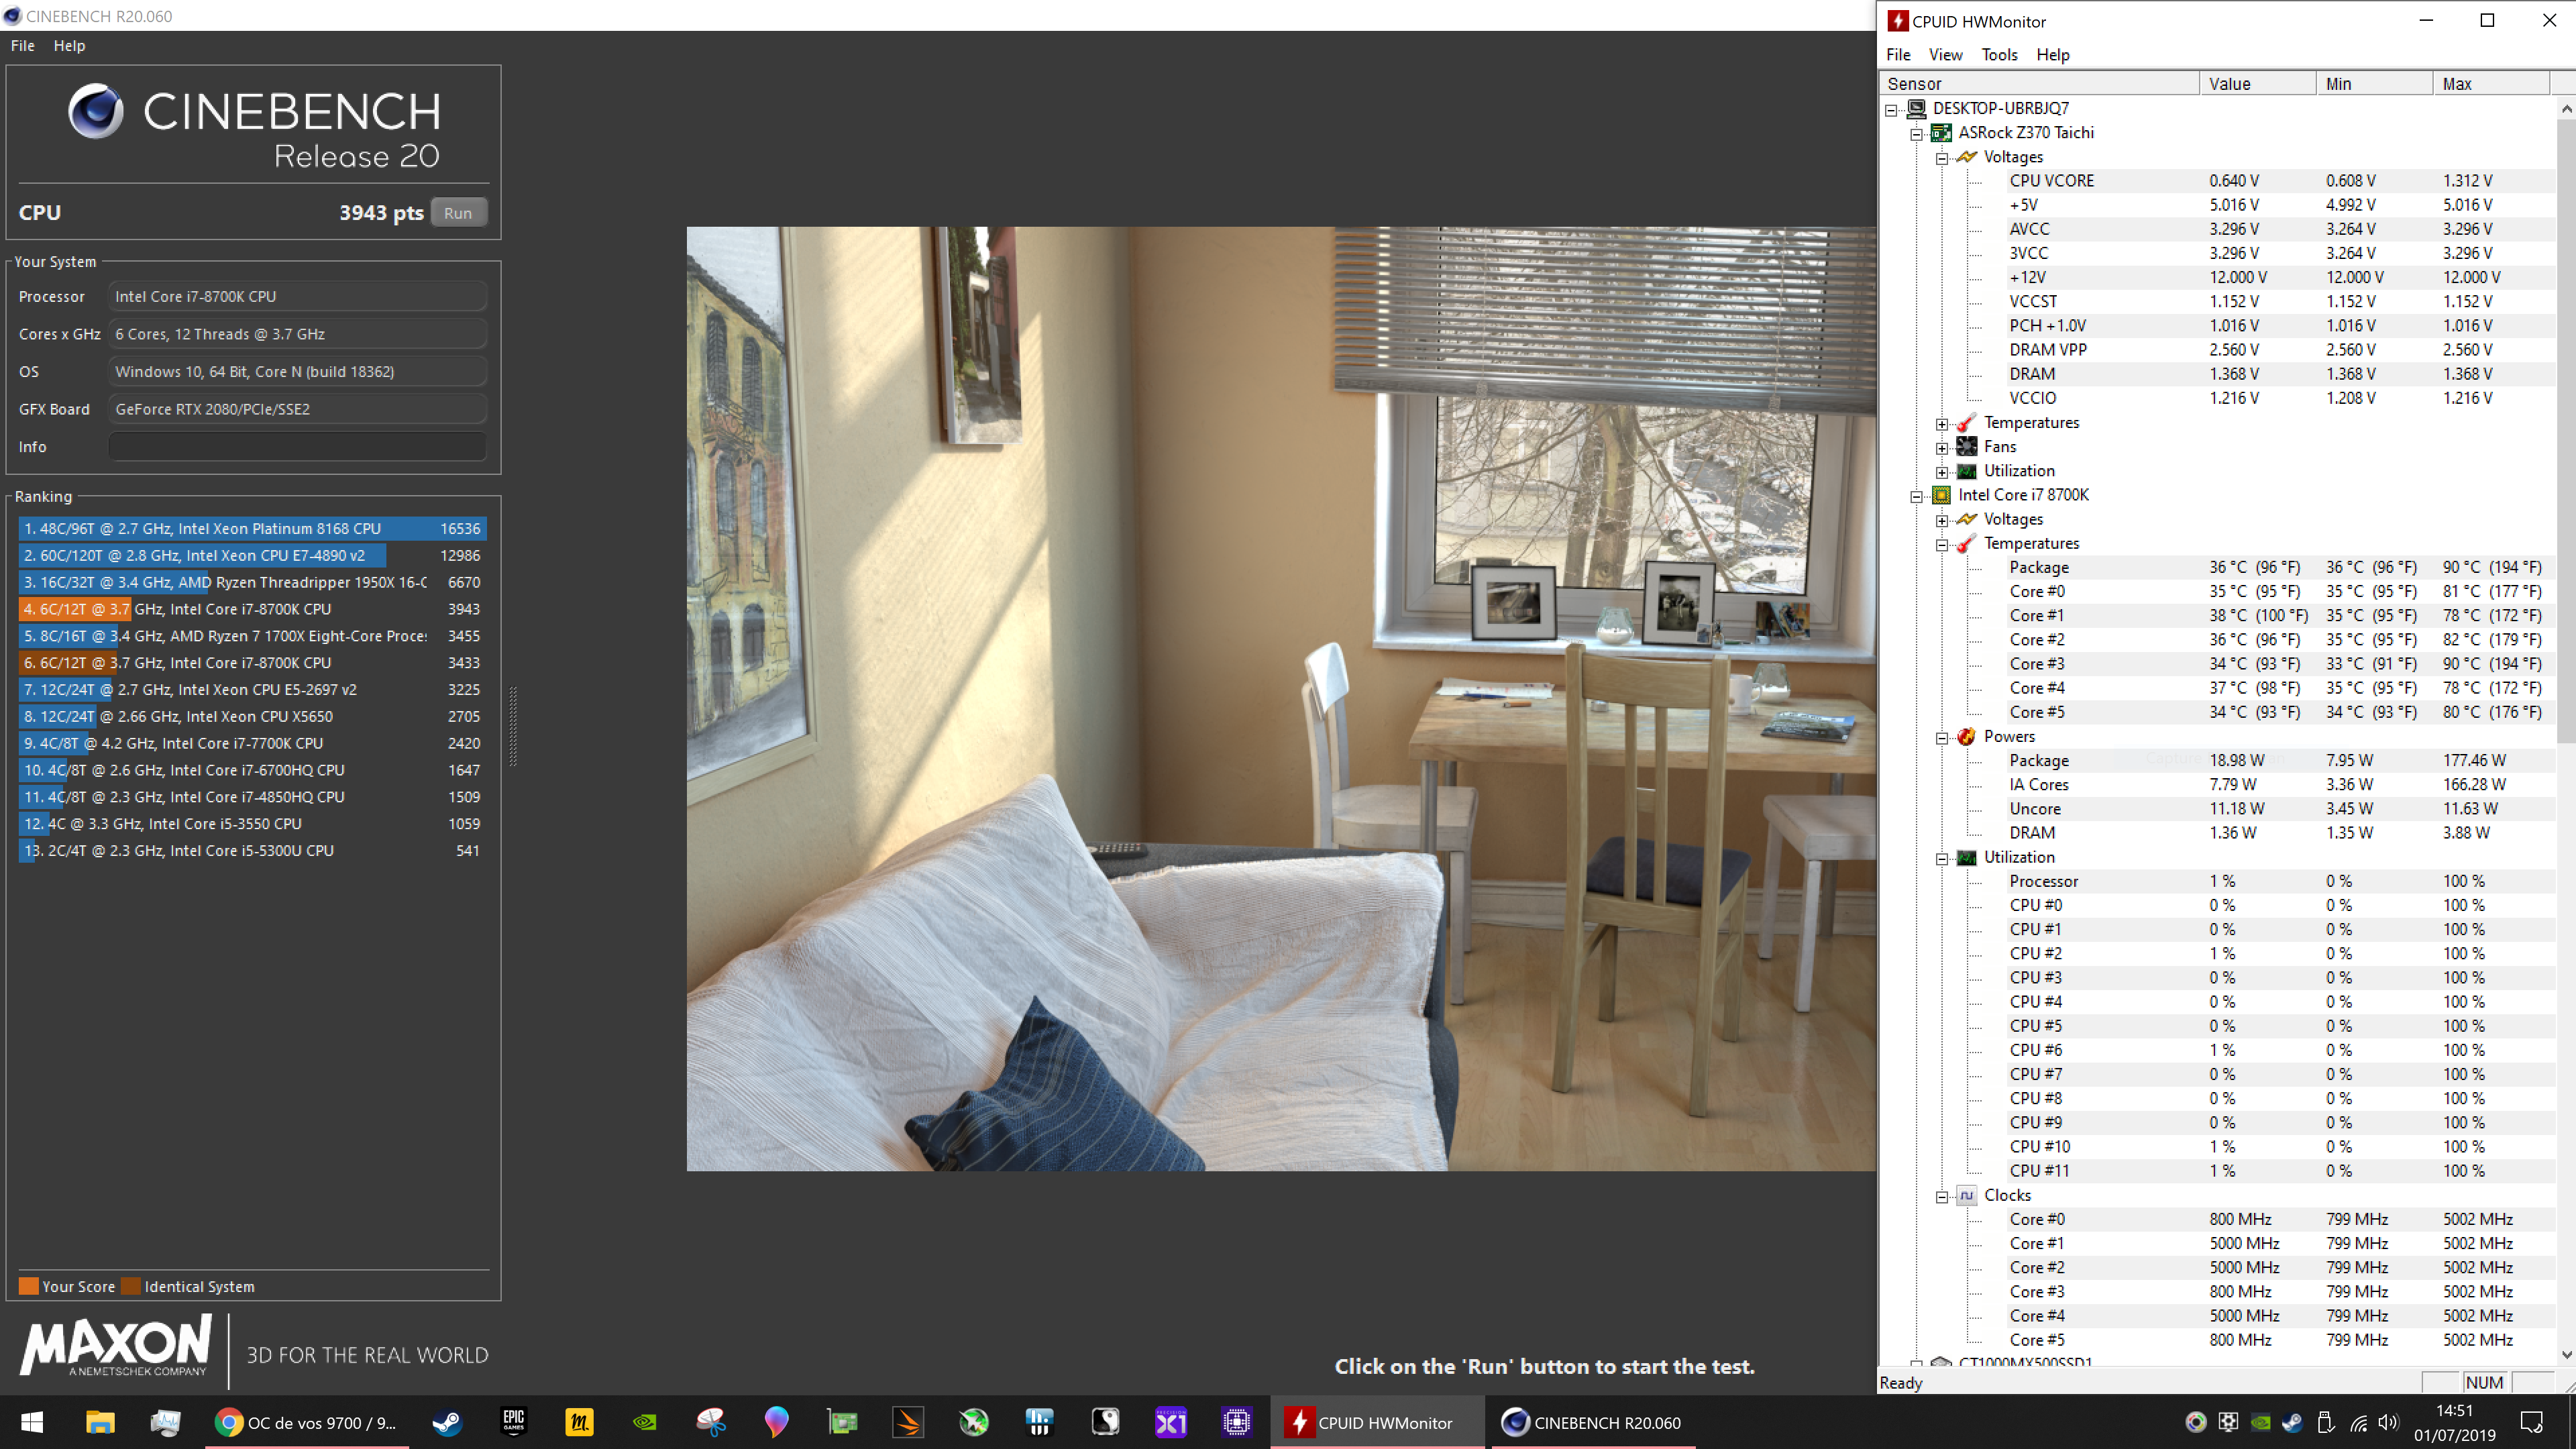Screen dimensions: 2576x1449
Task: Expand the motherboard Temperatures node
Action: [1941, 424]
